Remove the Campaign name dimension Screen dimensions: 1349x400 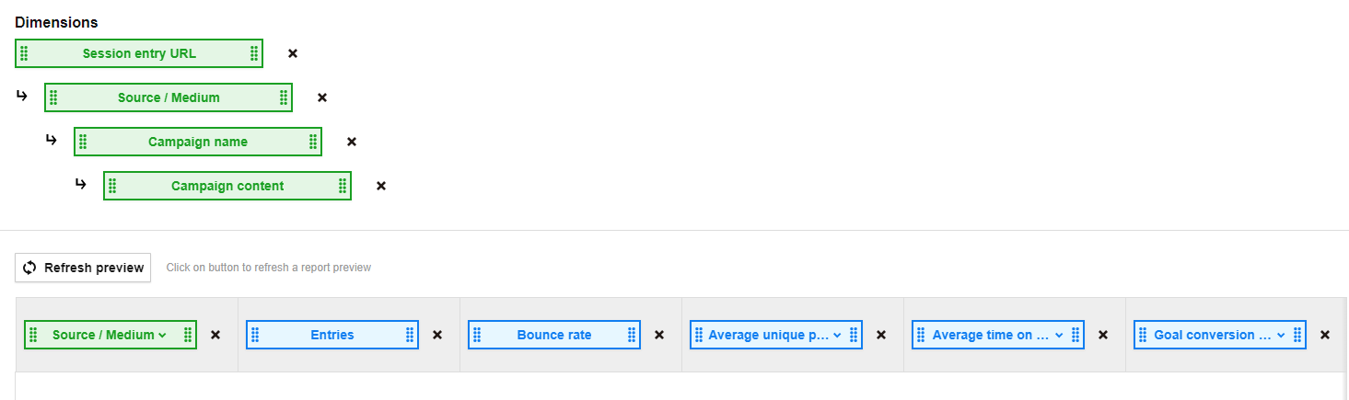point(352,142)
